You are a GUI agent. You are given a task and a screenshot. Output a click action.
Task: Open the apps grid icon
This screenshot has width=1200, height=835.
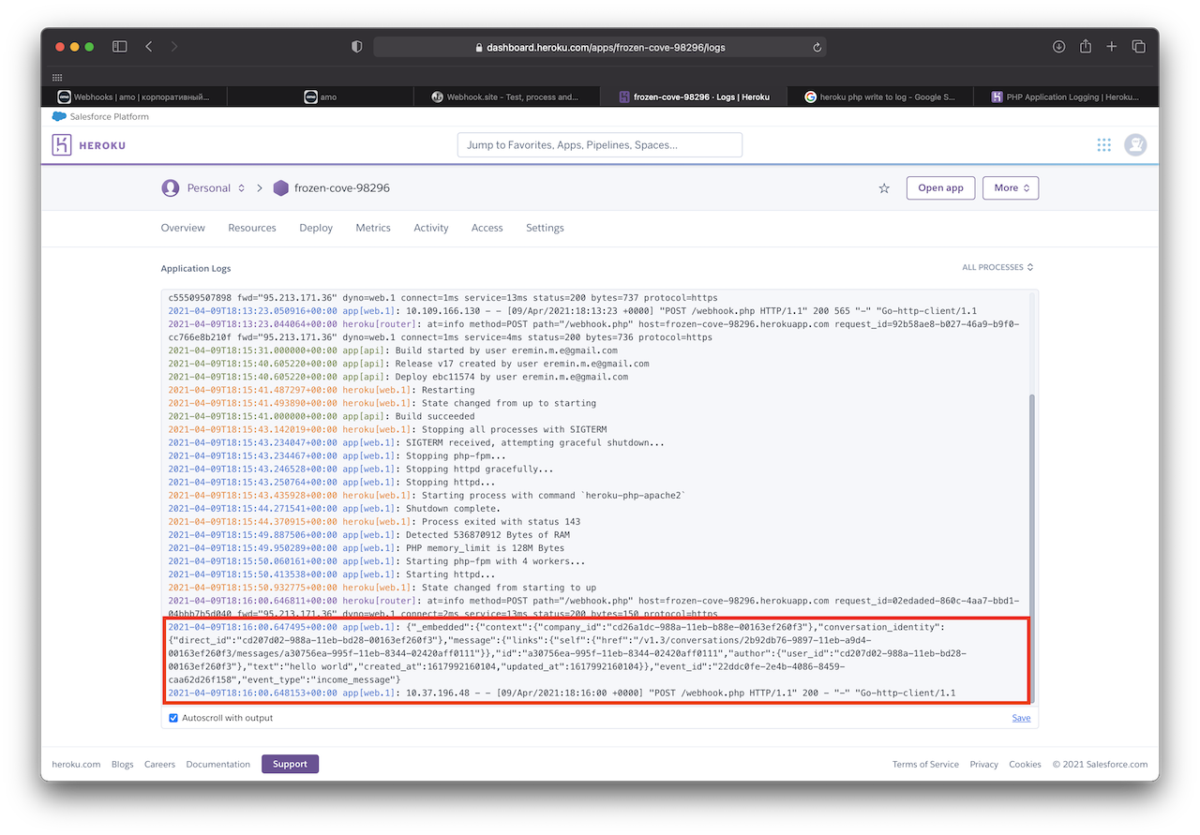click(x=1103, y=144)
